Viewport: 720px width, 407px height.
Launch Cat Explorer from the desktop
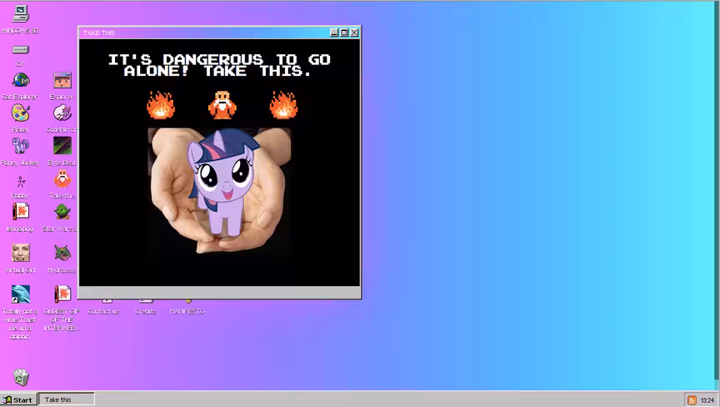pos(20,80)
